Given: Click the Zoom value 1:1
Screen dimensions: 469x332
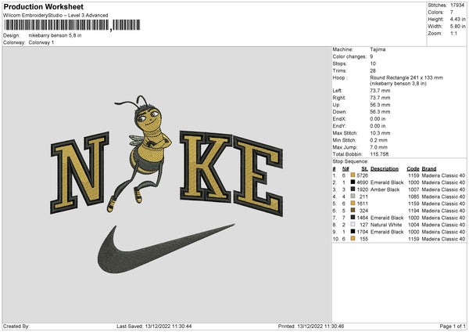Looking at the screenshot, I should pyautogui.click(x=453, y=33).
